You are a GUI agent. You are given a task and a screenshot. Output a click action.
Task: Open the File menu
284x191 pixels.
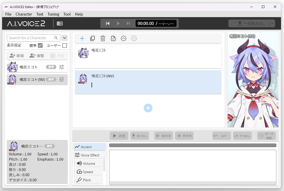coord(8,14)
